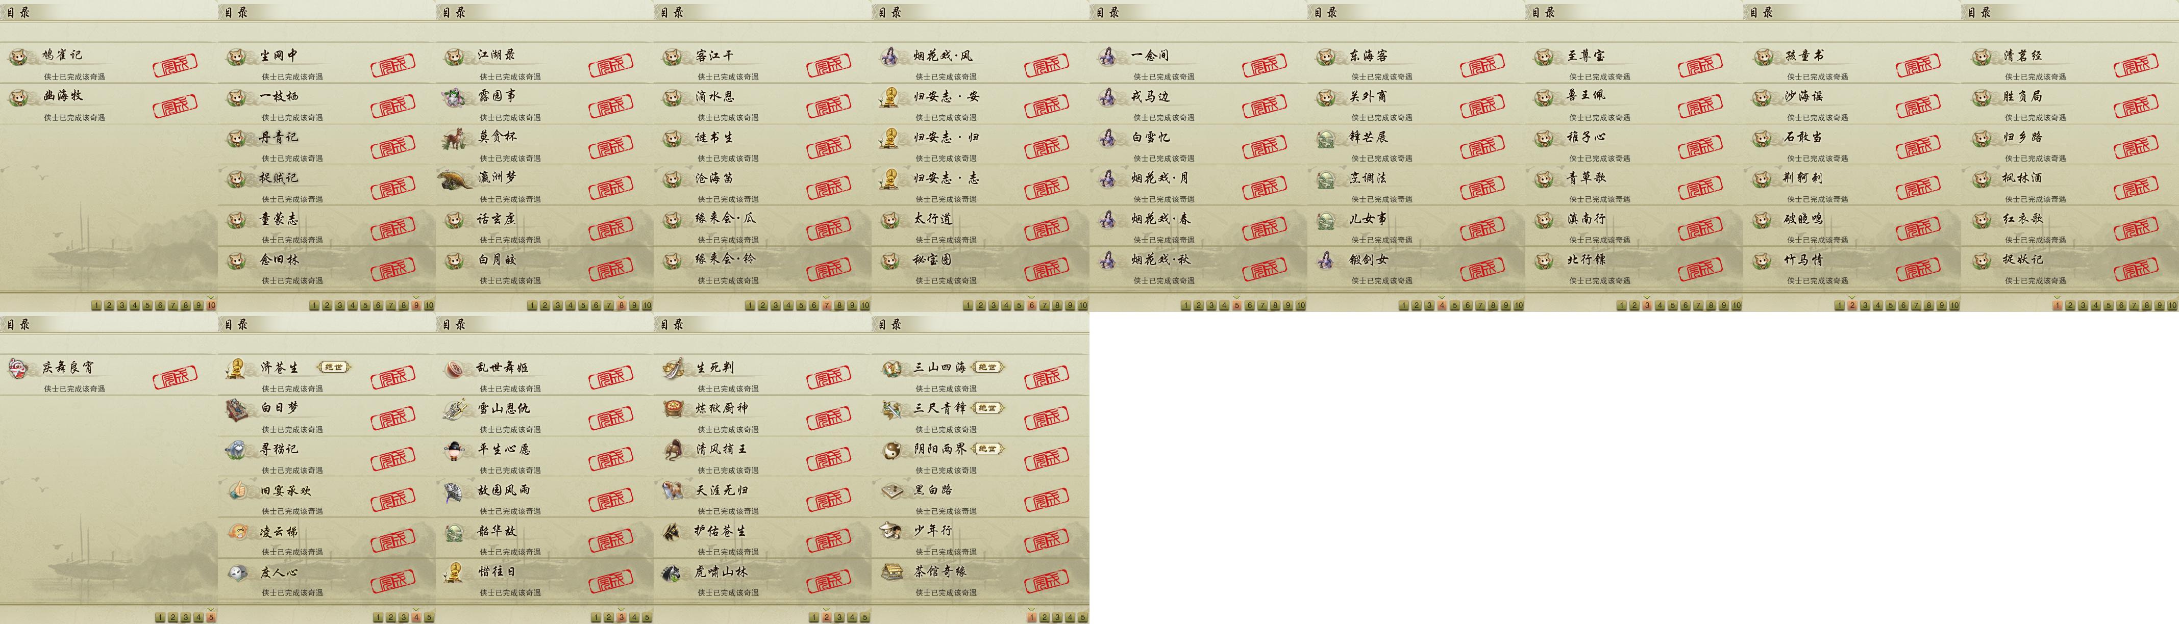Click the pangolin icon for 瀛洲梦
The image size is (2179, 624).
click(x=455, y=179)
